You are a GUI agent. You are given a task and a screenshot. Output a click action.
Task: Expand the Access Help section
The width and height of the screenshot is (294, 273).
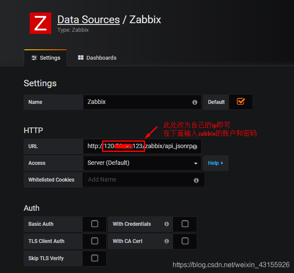pos(216,163)
